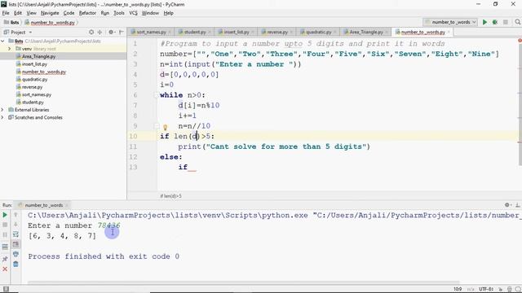Open the Run menu
522x293 pixels.
[x=105, y=13]
